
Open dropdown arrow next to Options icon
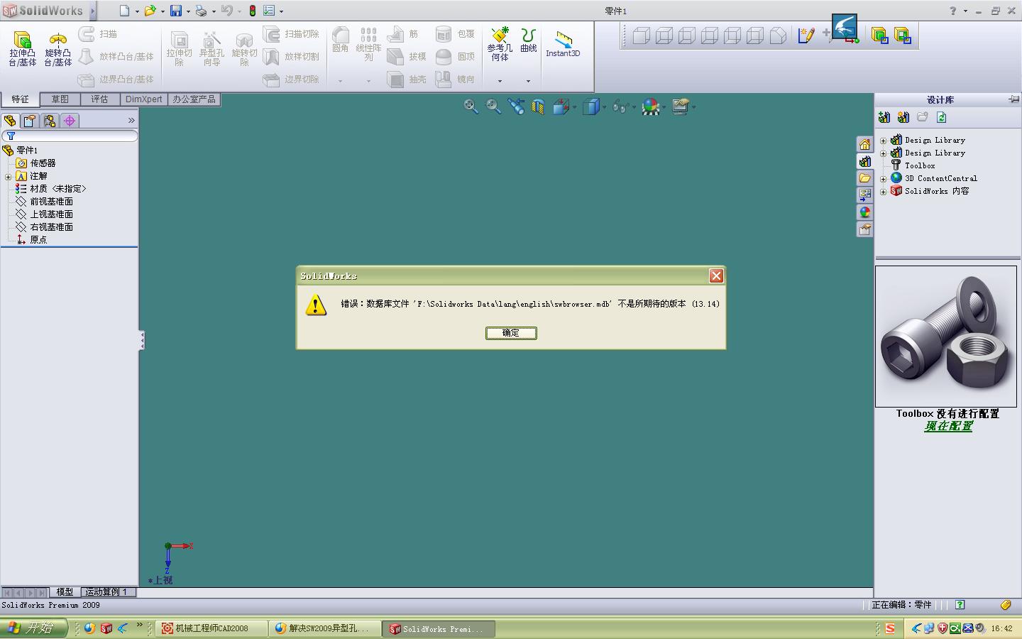pos(282,11)
